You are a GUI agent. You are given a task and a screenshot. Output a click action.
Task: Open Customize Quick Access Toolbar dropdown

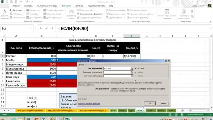32,2
